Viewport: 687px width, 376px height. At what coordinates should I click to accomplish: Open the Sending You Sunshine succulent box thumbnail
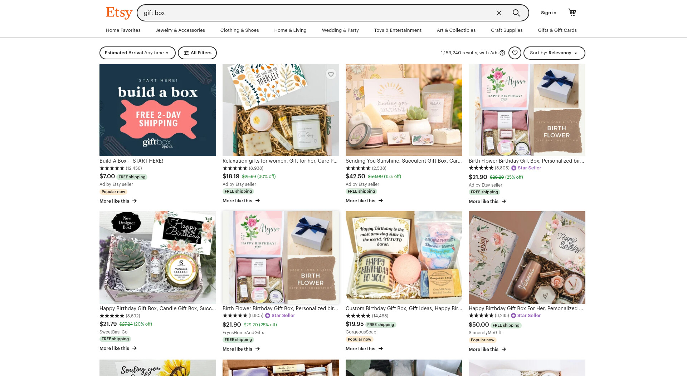tap(404, 110)
